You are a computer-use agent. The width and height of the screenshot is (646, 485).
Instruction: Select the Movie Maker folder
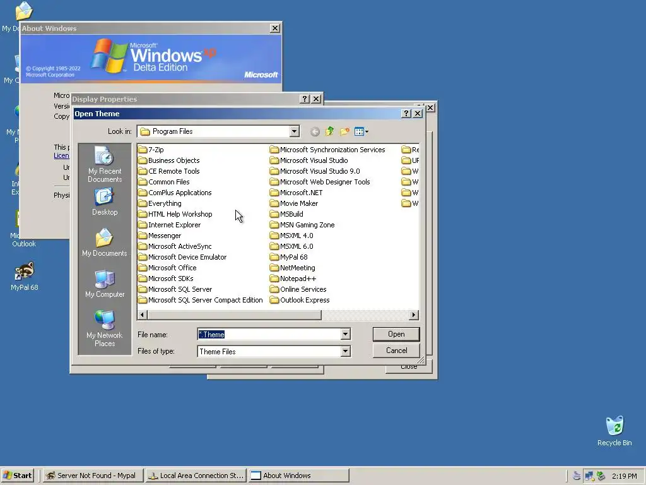(294, 203)
